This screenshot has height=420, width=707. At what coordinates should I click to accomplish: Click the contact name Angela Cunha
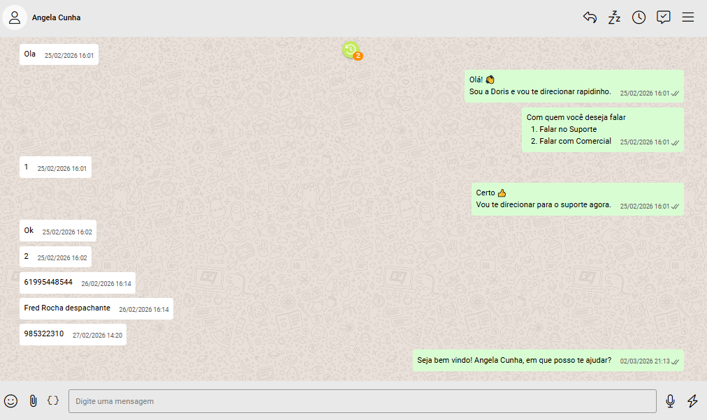point(56,17)
